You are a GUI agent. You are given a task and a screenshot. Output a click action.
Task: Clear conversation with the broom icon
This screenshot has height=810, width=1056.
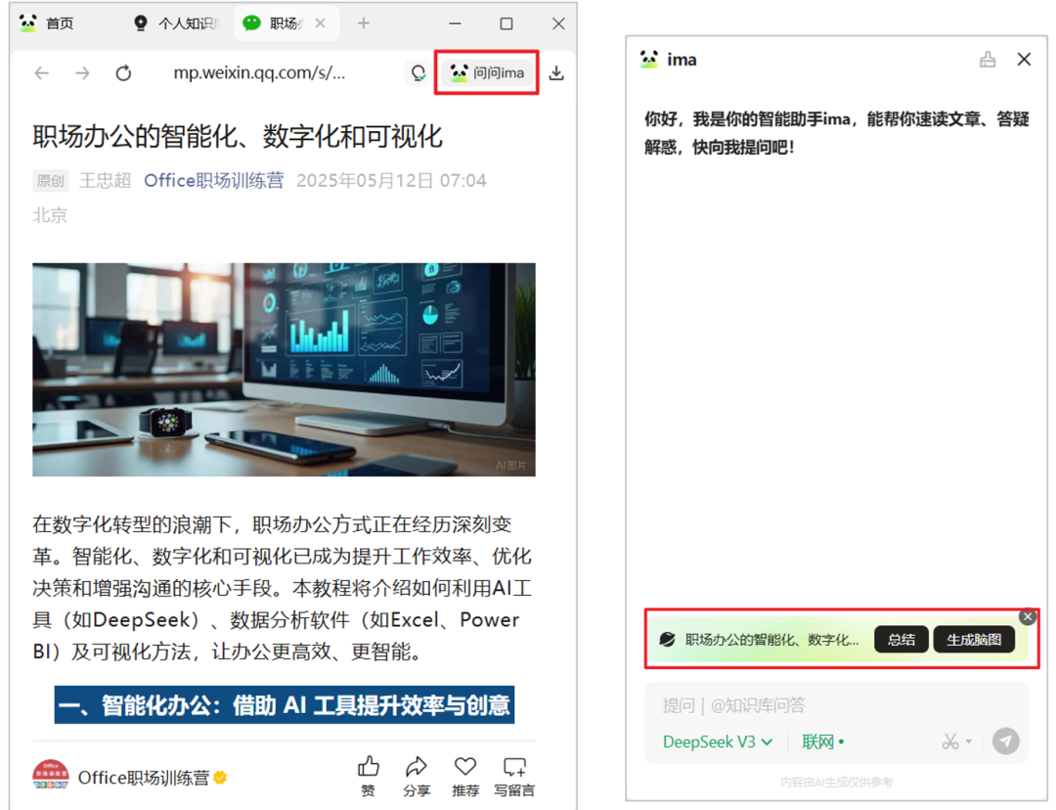988,60
